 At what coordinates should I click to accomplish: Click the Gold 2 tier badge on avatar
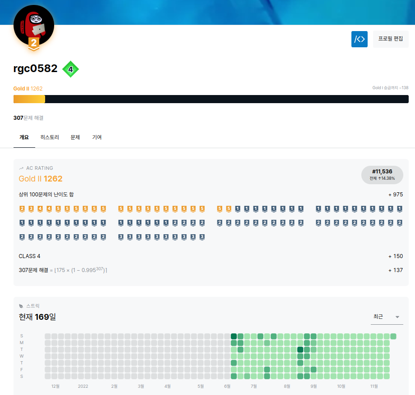(34, 44)
